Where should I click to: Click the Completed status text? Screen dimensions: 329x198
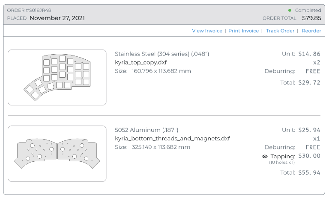[x=308, y=10]
